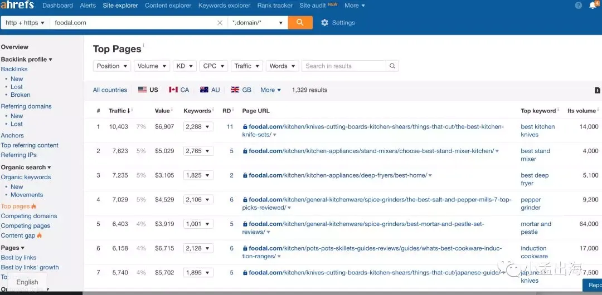Open Best by links in sidebar
602x295 pixels.
18,257
